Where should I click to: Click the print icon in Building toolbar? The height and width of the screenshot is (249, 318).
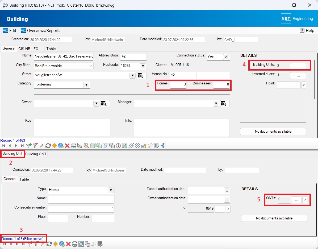pos(74,146)
